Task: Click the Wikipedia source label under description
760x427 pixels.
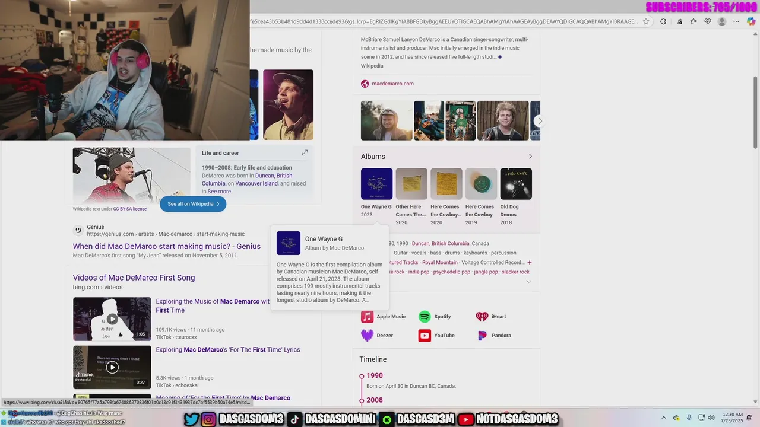Action: point(372,66)
